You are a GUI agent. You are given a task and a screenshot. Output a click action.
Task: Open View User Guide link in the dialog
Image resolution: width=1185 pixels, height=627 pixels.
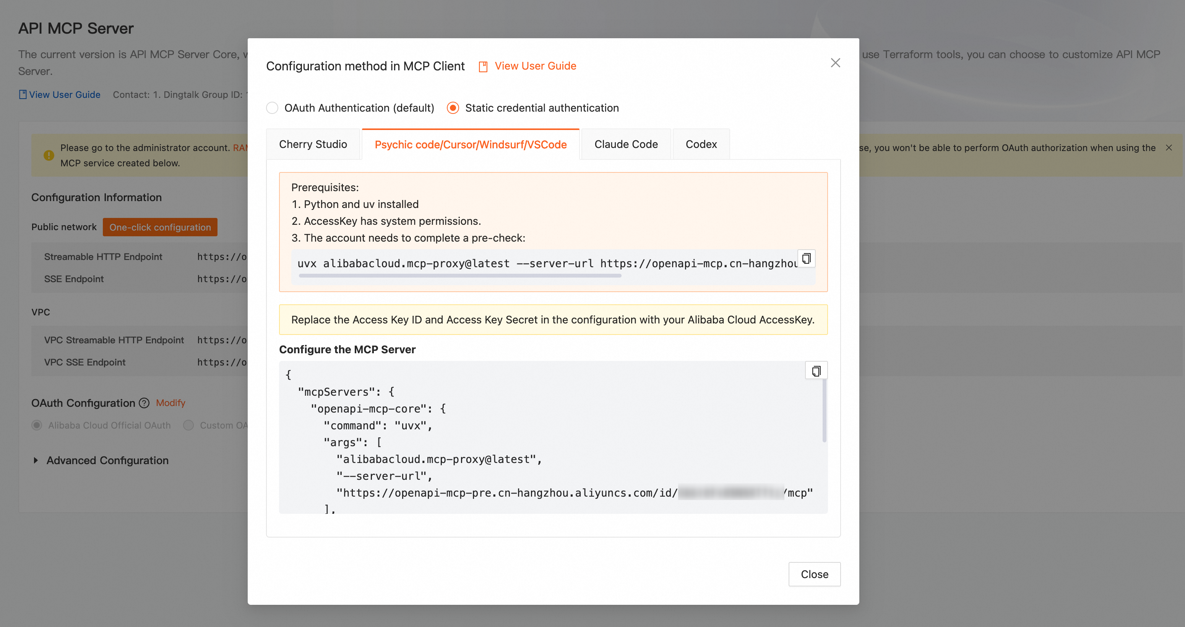click(x=536, y=66)
